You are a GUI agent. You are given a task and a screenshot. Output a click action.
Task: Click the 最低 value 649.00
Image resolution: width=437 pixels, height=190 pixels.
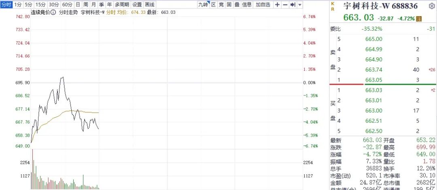426,154
